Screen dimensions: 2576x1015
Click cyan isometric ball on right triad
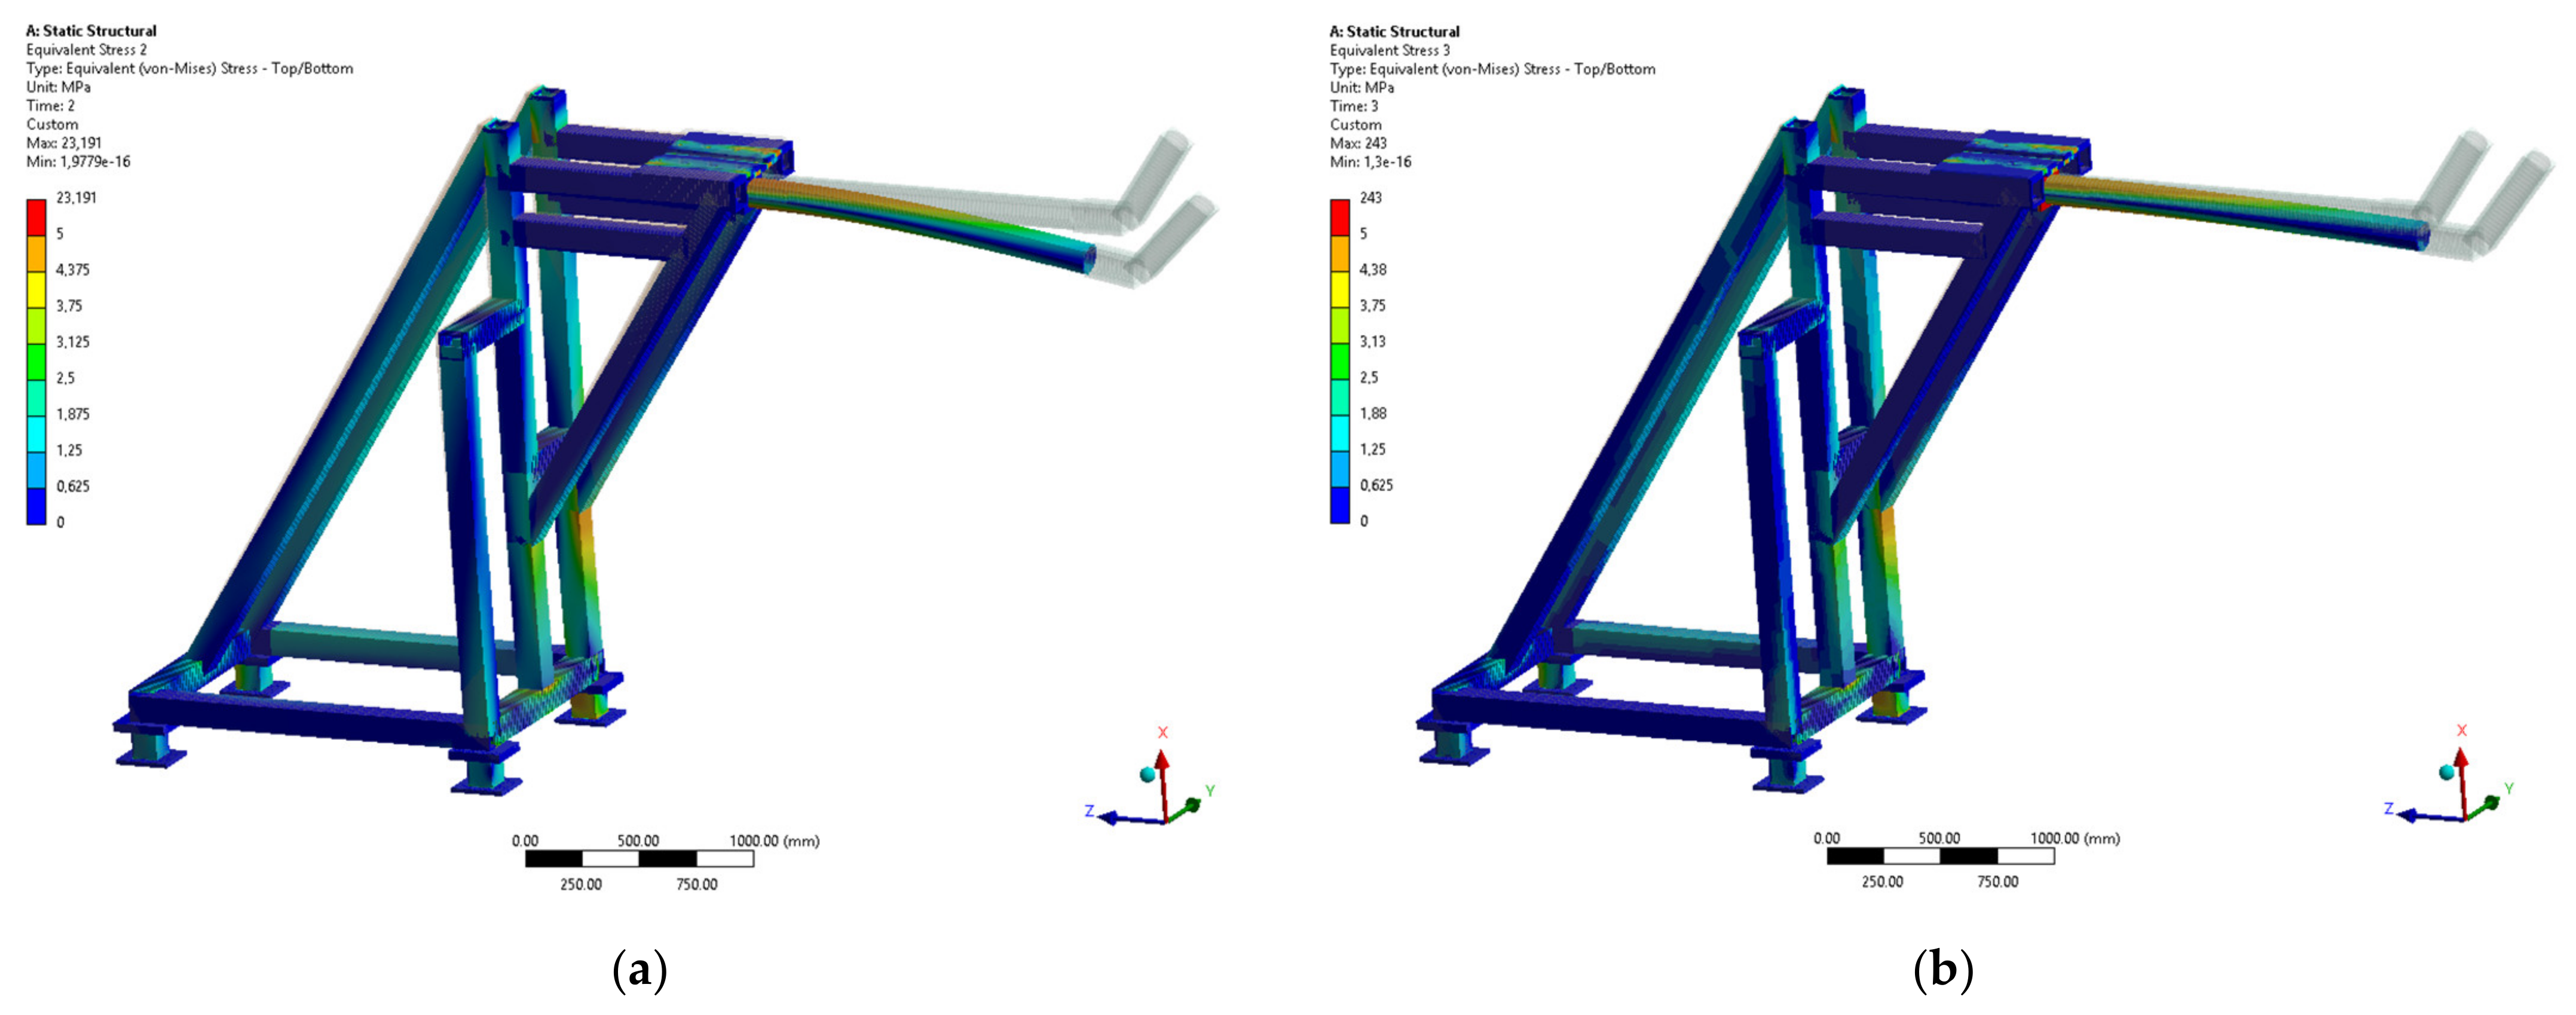pos(2447,772)
